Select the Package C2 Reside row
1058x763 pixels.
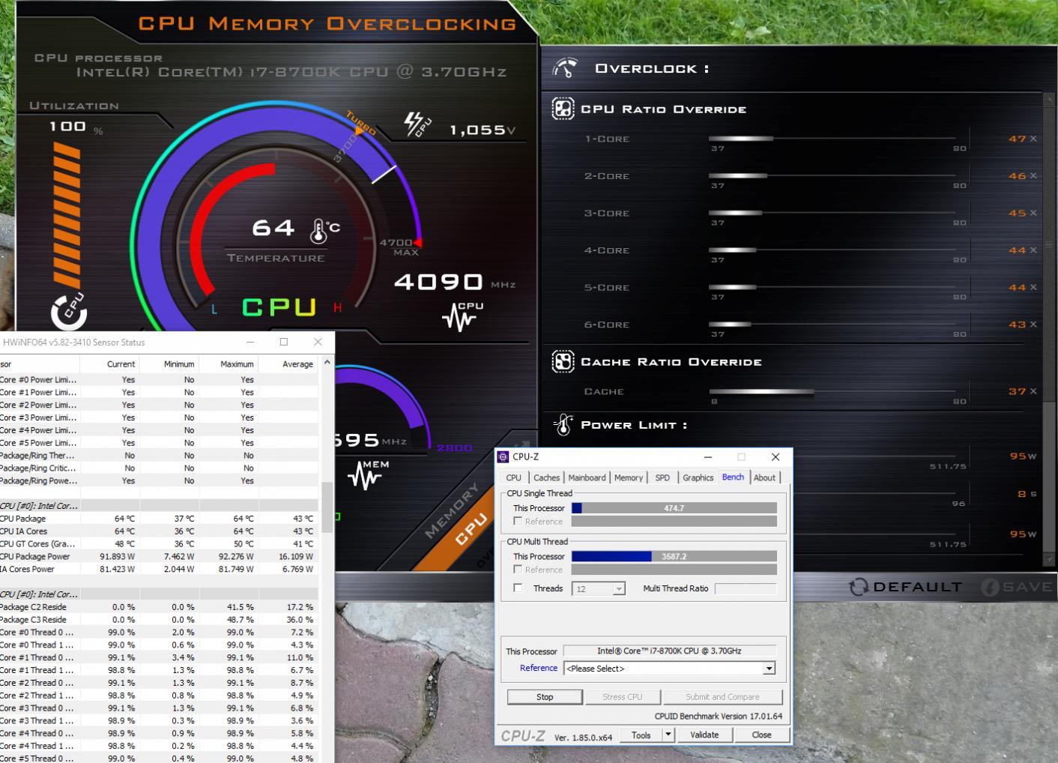(x=159, y=607)
